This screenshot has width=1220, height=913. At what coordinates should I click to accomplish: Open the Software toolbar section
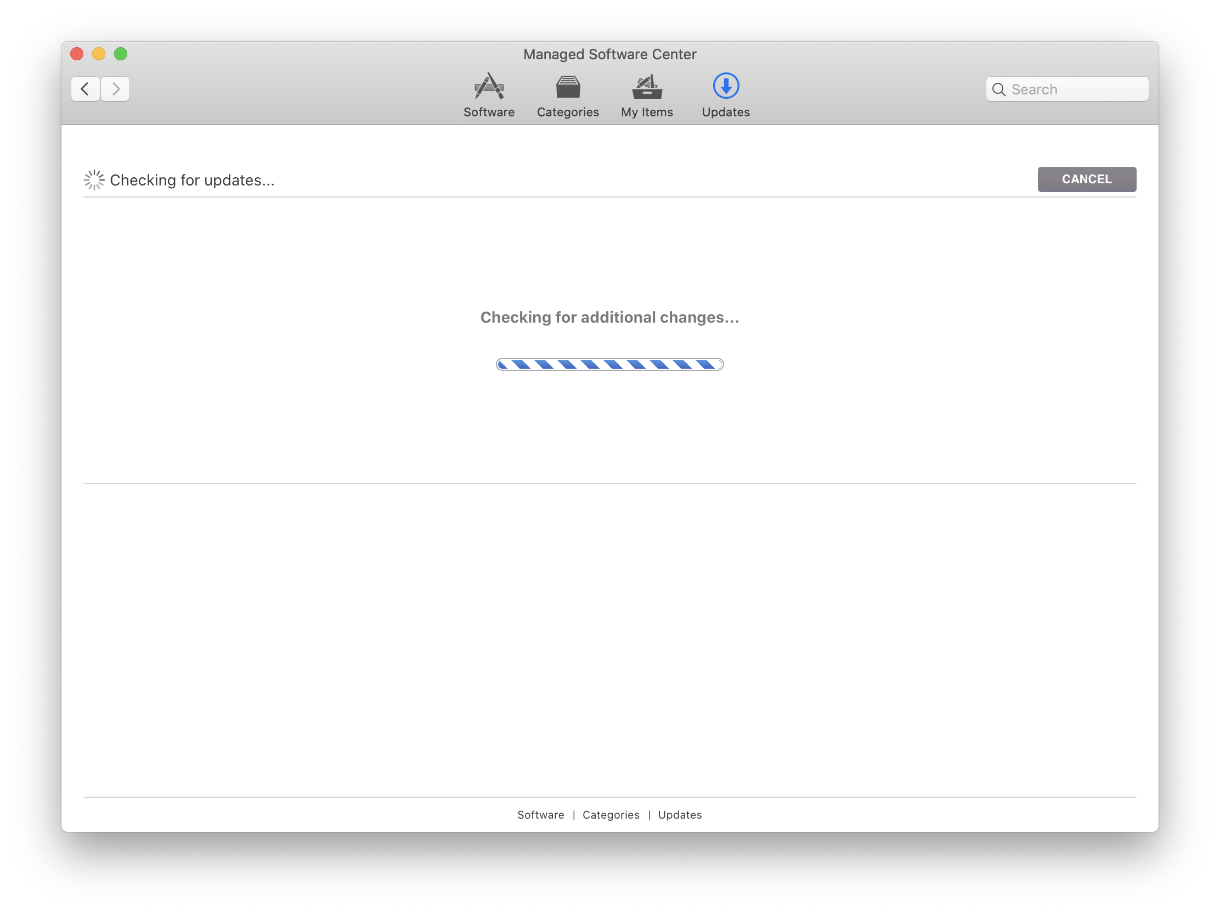pos(489,95)
